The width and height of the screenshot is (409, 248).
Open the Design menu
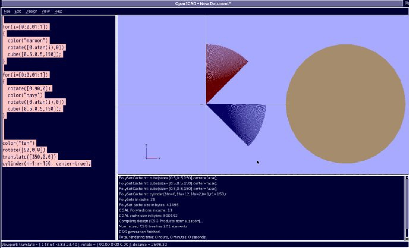point(31,11)
